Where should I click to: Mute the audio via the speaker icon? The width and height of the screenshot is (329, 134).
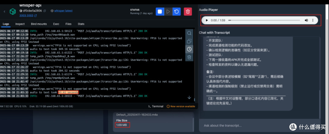[306, 20]
